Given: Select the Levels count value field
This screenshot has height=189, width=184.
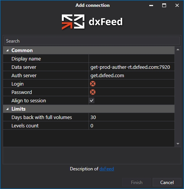Looking at the screenshot, I should tap(132, 125).
